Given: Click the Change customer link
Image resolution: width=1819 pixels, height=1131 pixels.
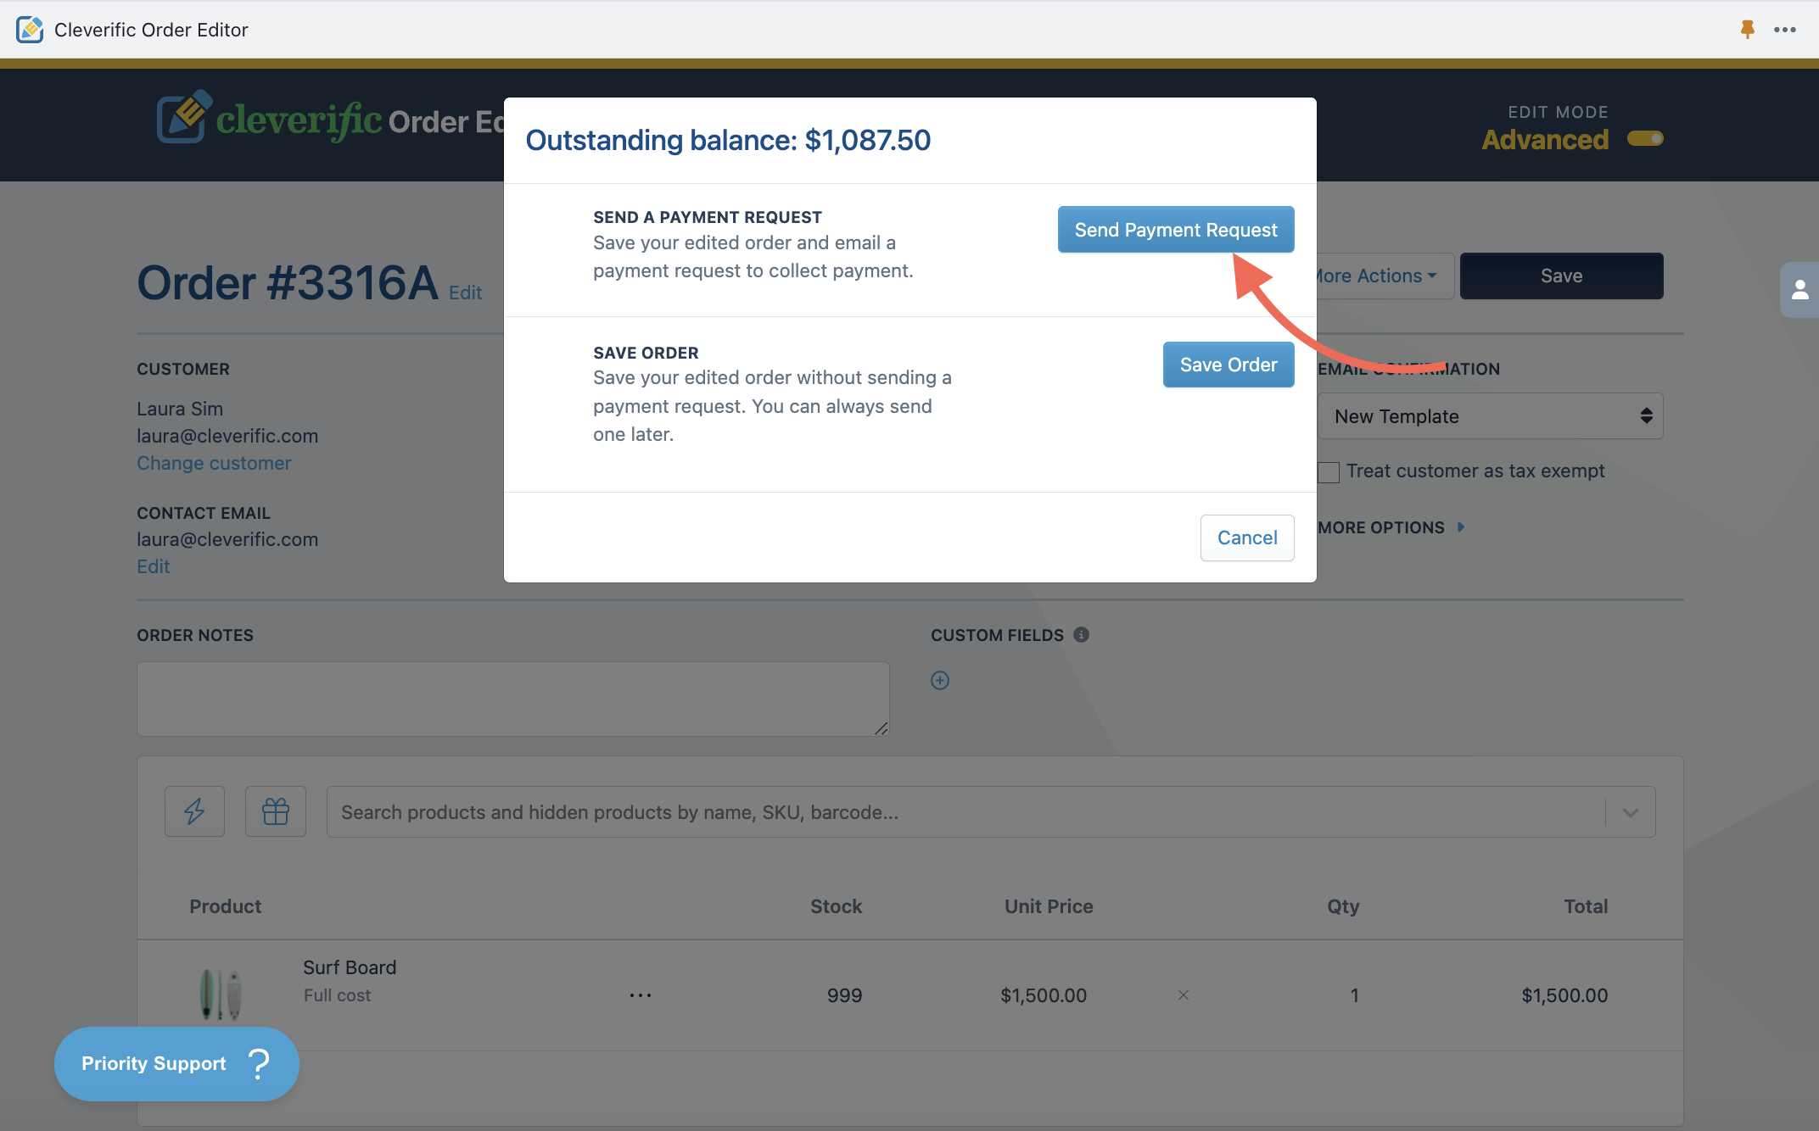Looking at the screenshot, I should 214,463.
